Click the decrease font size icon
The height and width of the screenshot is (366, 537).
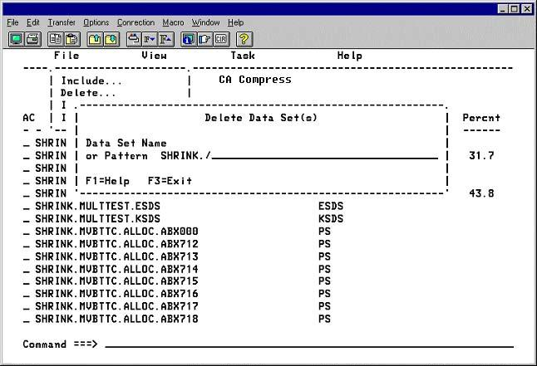(x=150, y=38)
